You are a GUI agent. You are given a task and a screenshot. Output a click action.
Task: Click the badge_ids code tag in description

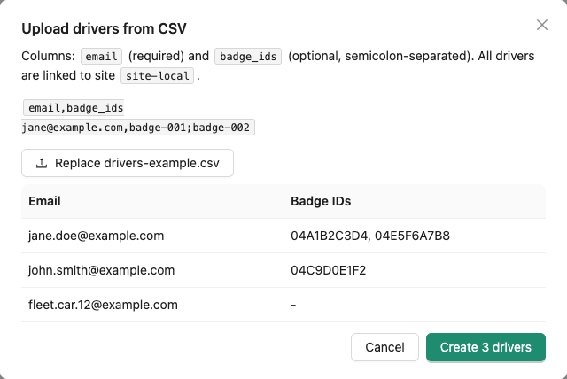(x=248, y=57)
